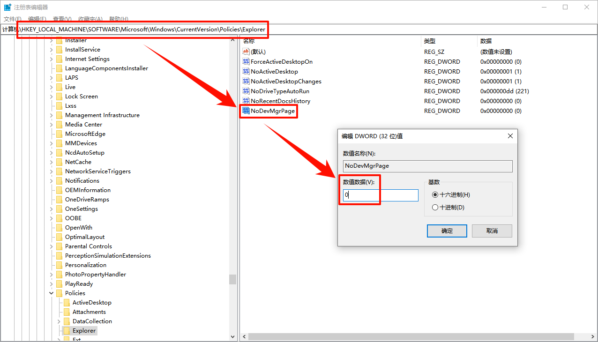
Task: Expand the Management Infrastructure tree node
Action: [x=52, y=115]
